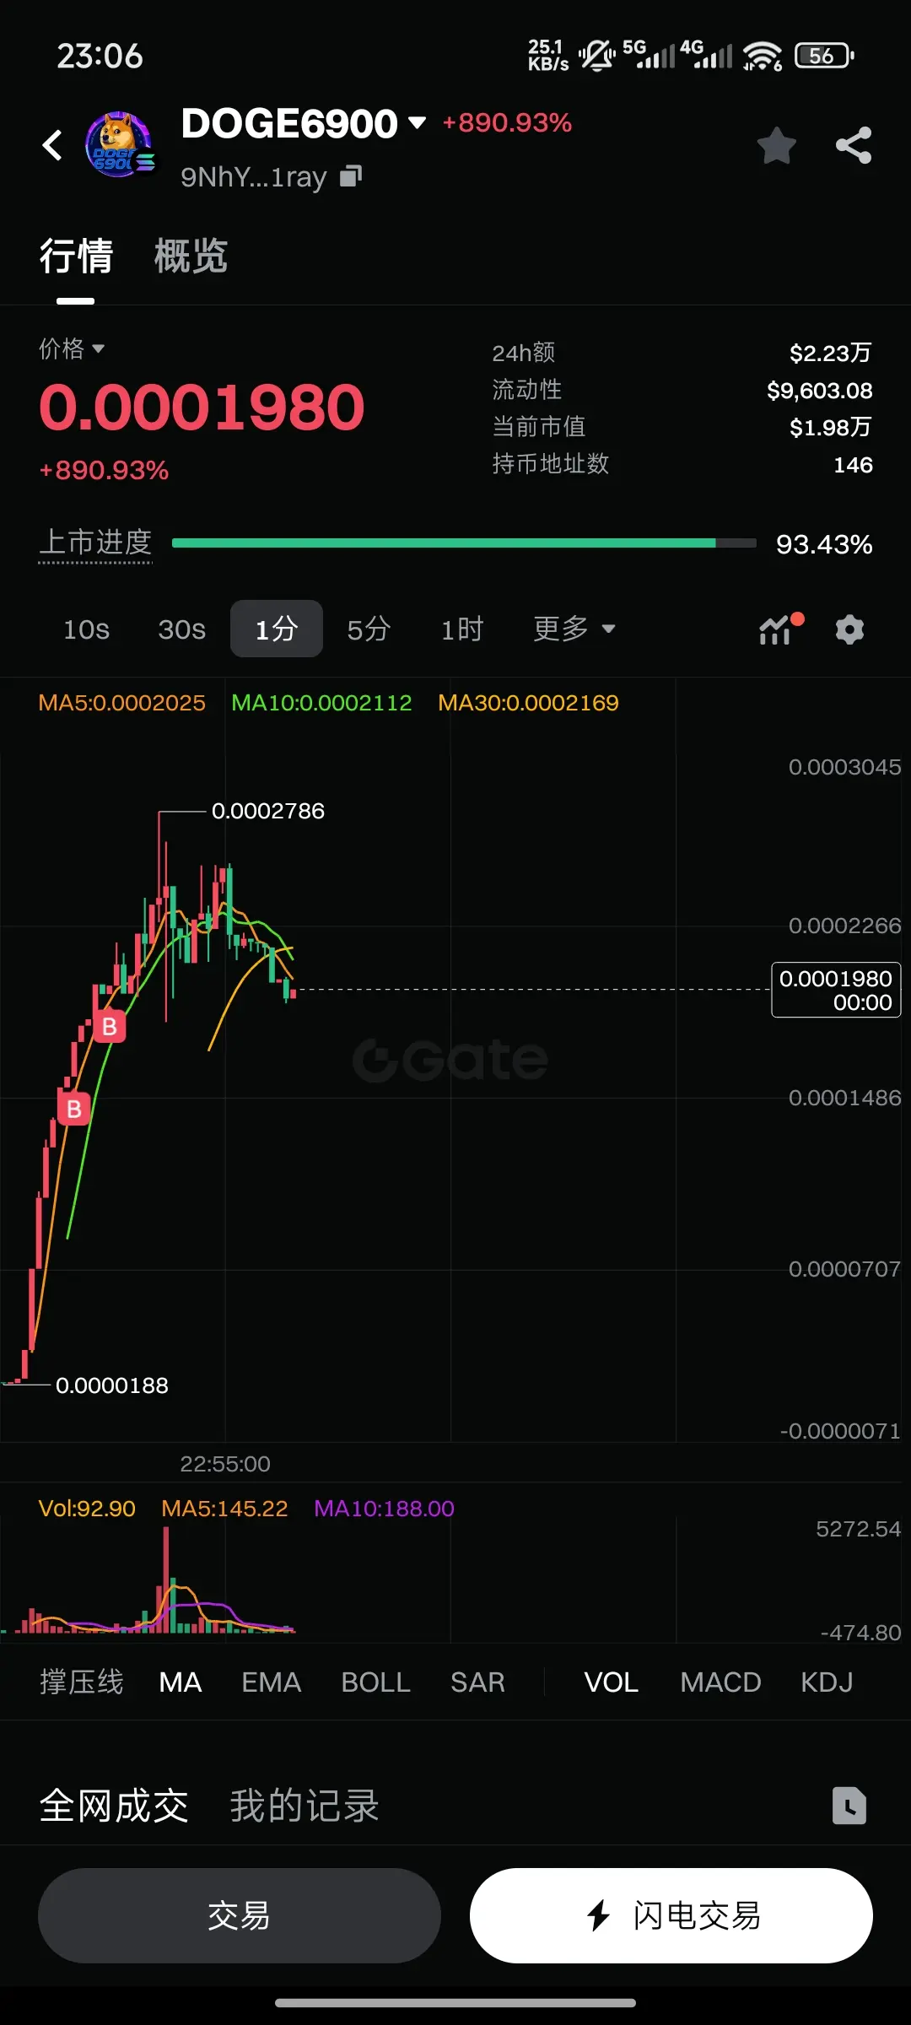
Task: Select the 5分 chart interval
Action: [369, 629]
